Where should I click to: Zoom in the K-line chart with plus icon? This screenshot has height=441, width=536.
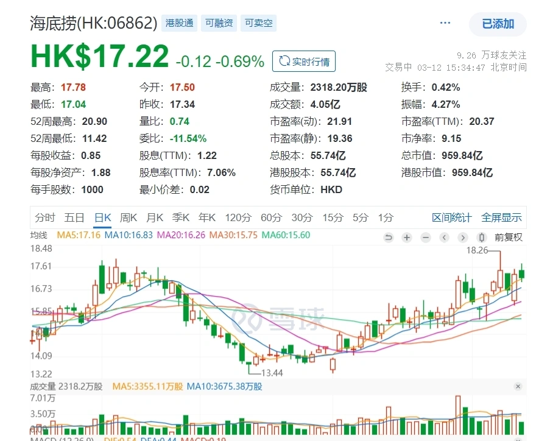407,238
